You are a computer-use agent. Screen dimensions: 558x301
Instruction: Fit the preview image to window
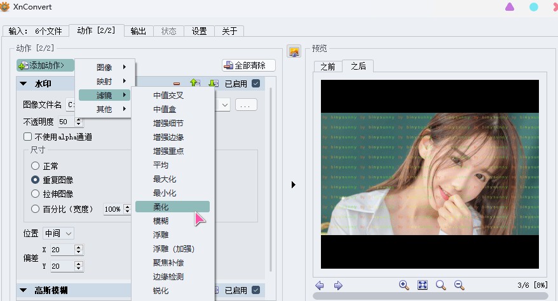click(423, 285)
